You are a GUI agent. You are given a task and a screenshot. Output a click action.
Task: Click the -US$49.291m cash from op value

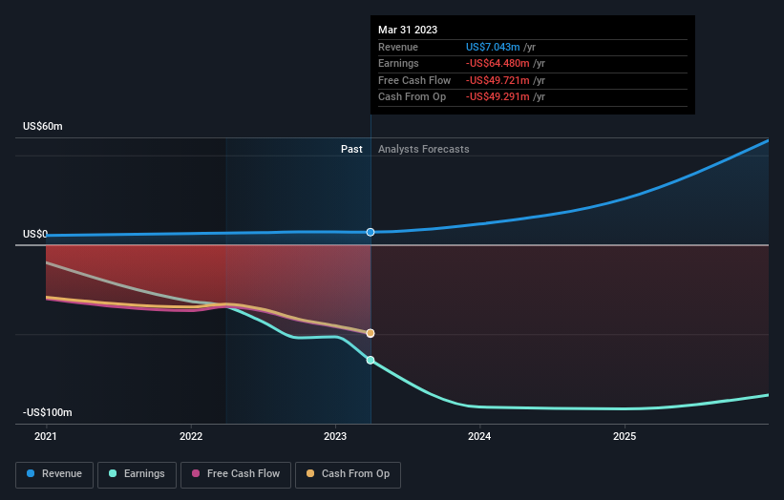click(498, 97)
